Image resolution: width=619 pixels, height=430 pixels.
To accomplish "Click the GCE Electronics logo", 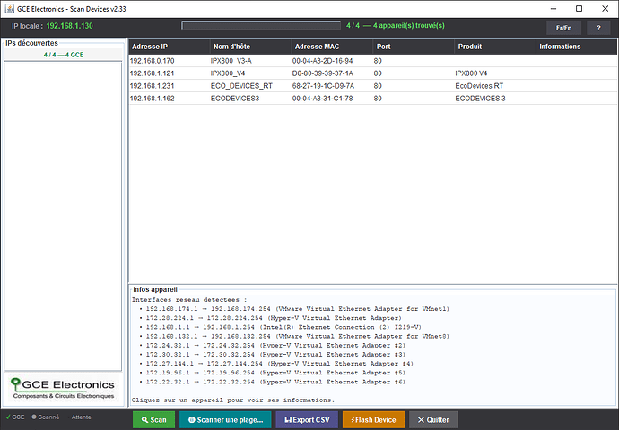I will coord(63,388).
